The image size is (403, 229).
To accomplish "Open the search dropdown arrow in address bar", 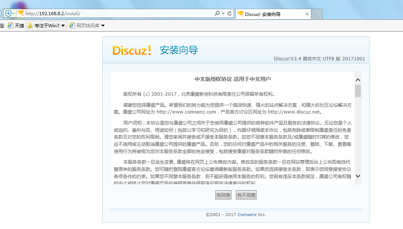I will (223, 14).
